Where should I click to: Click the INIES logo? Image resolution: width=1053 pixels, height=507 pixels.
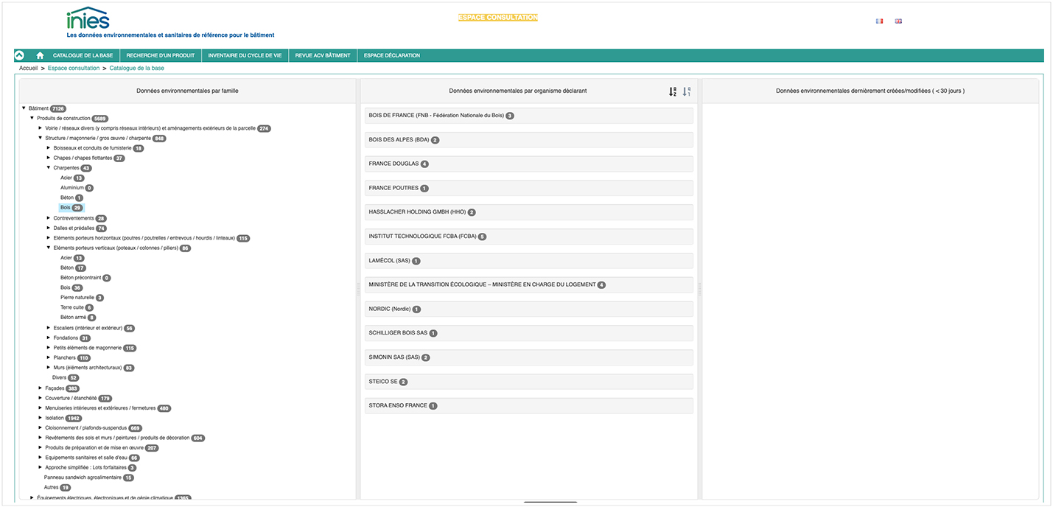coord(88,18)
